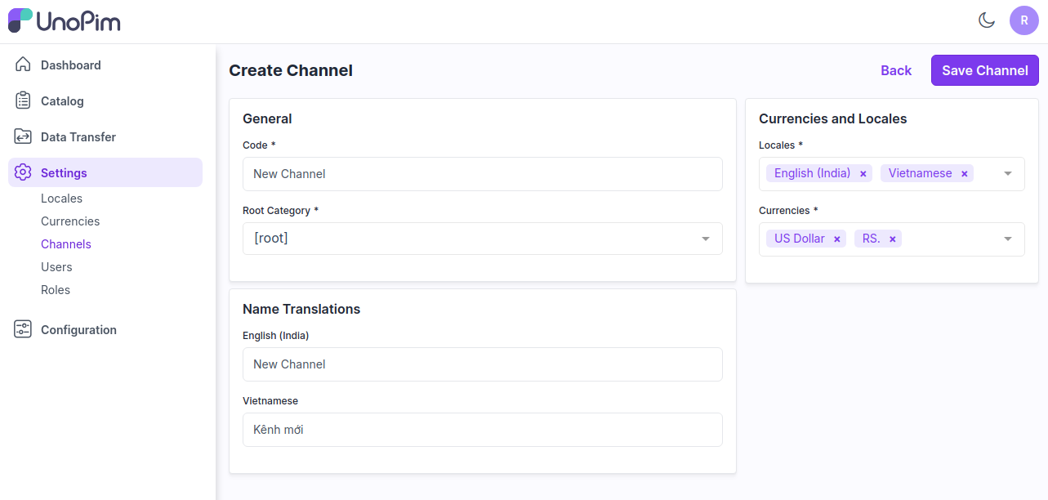Viewport: 1048px width, 500px height.
Task: Remove the English (India) locale chip
Action: pos(863,173)
